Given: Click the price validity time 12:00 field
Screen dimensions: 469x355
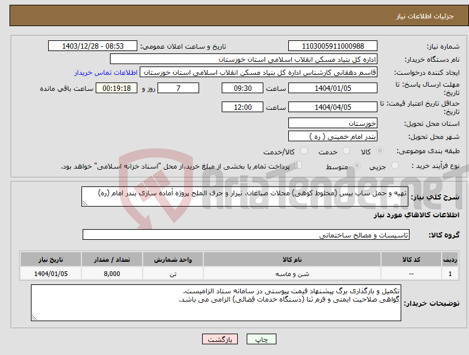Looking at the screenshot, I should pyautogui.click(x=243, y=107).
